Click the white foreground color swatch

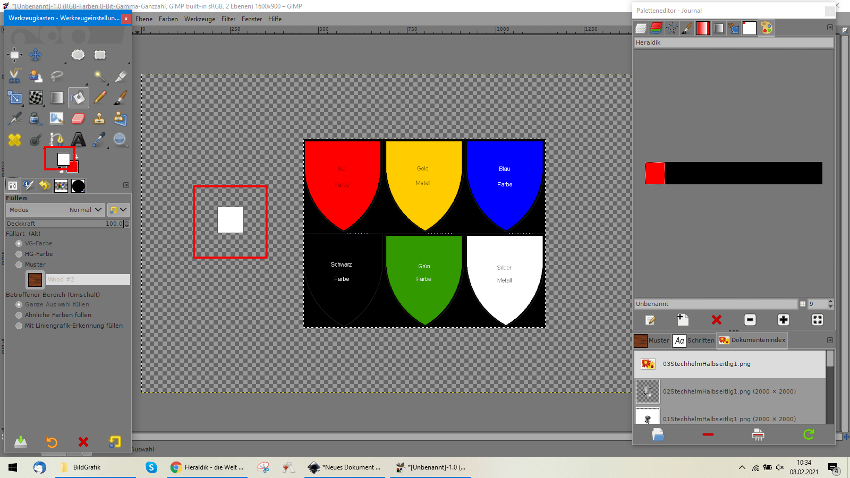[x=64, y=159]
